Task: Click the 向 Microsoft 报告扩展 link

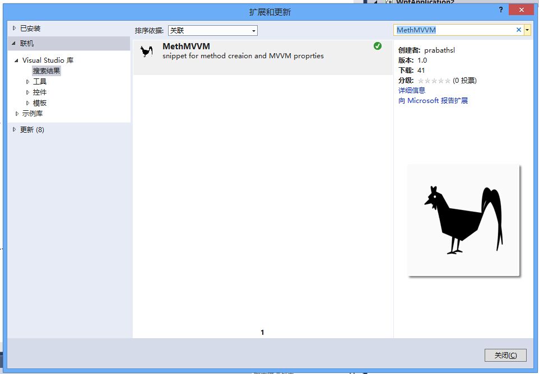Action: (433, 101)
